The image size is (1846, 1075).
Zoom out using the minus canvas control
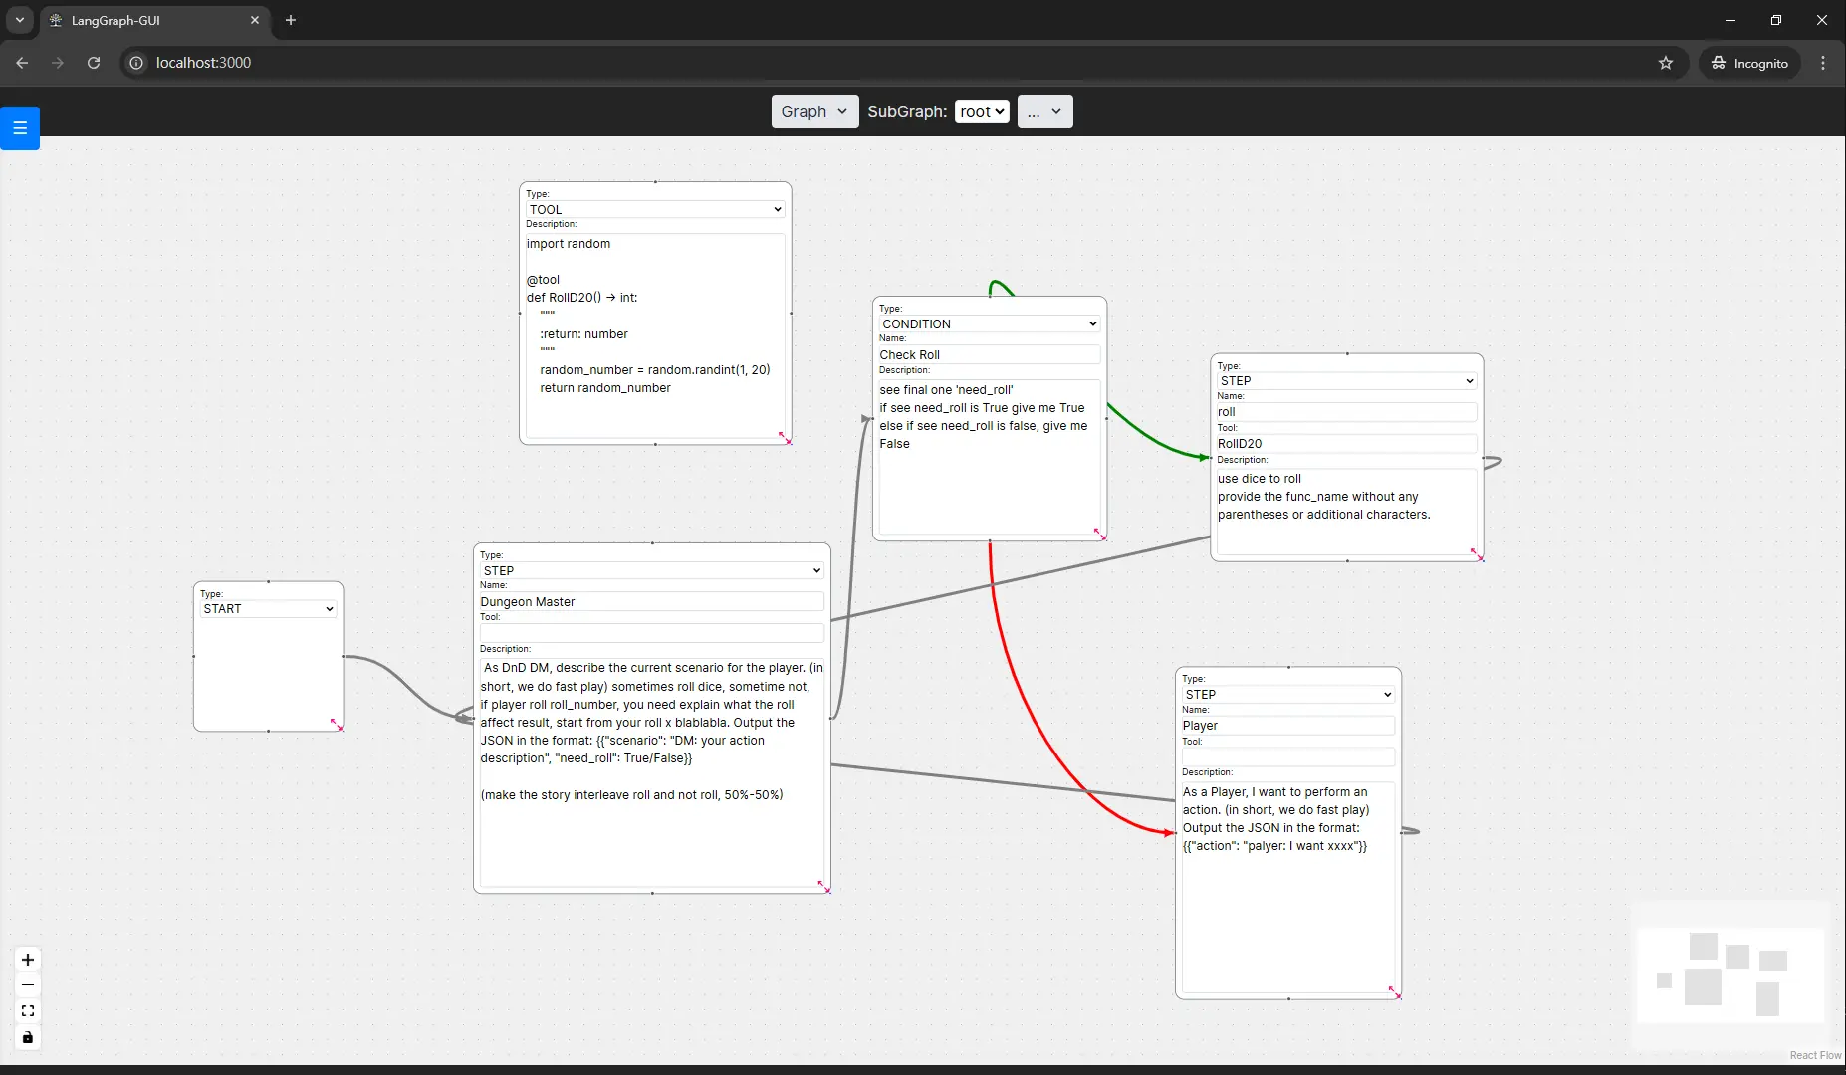point(27,985)
